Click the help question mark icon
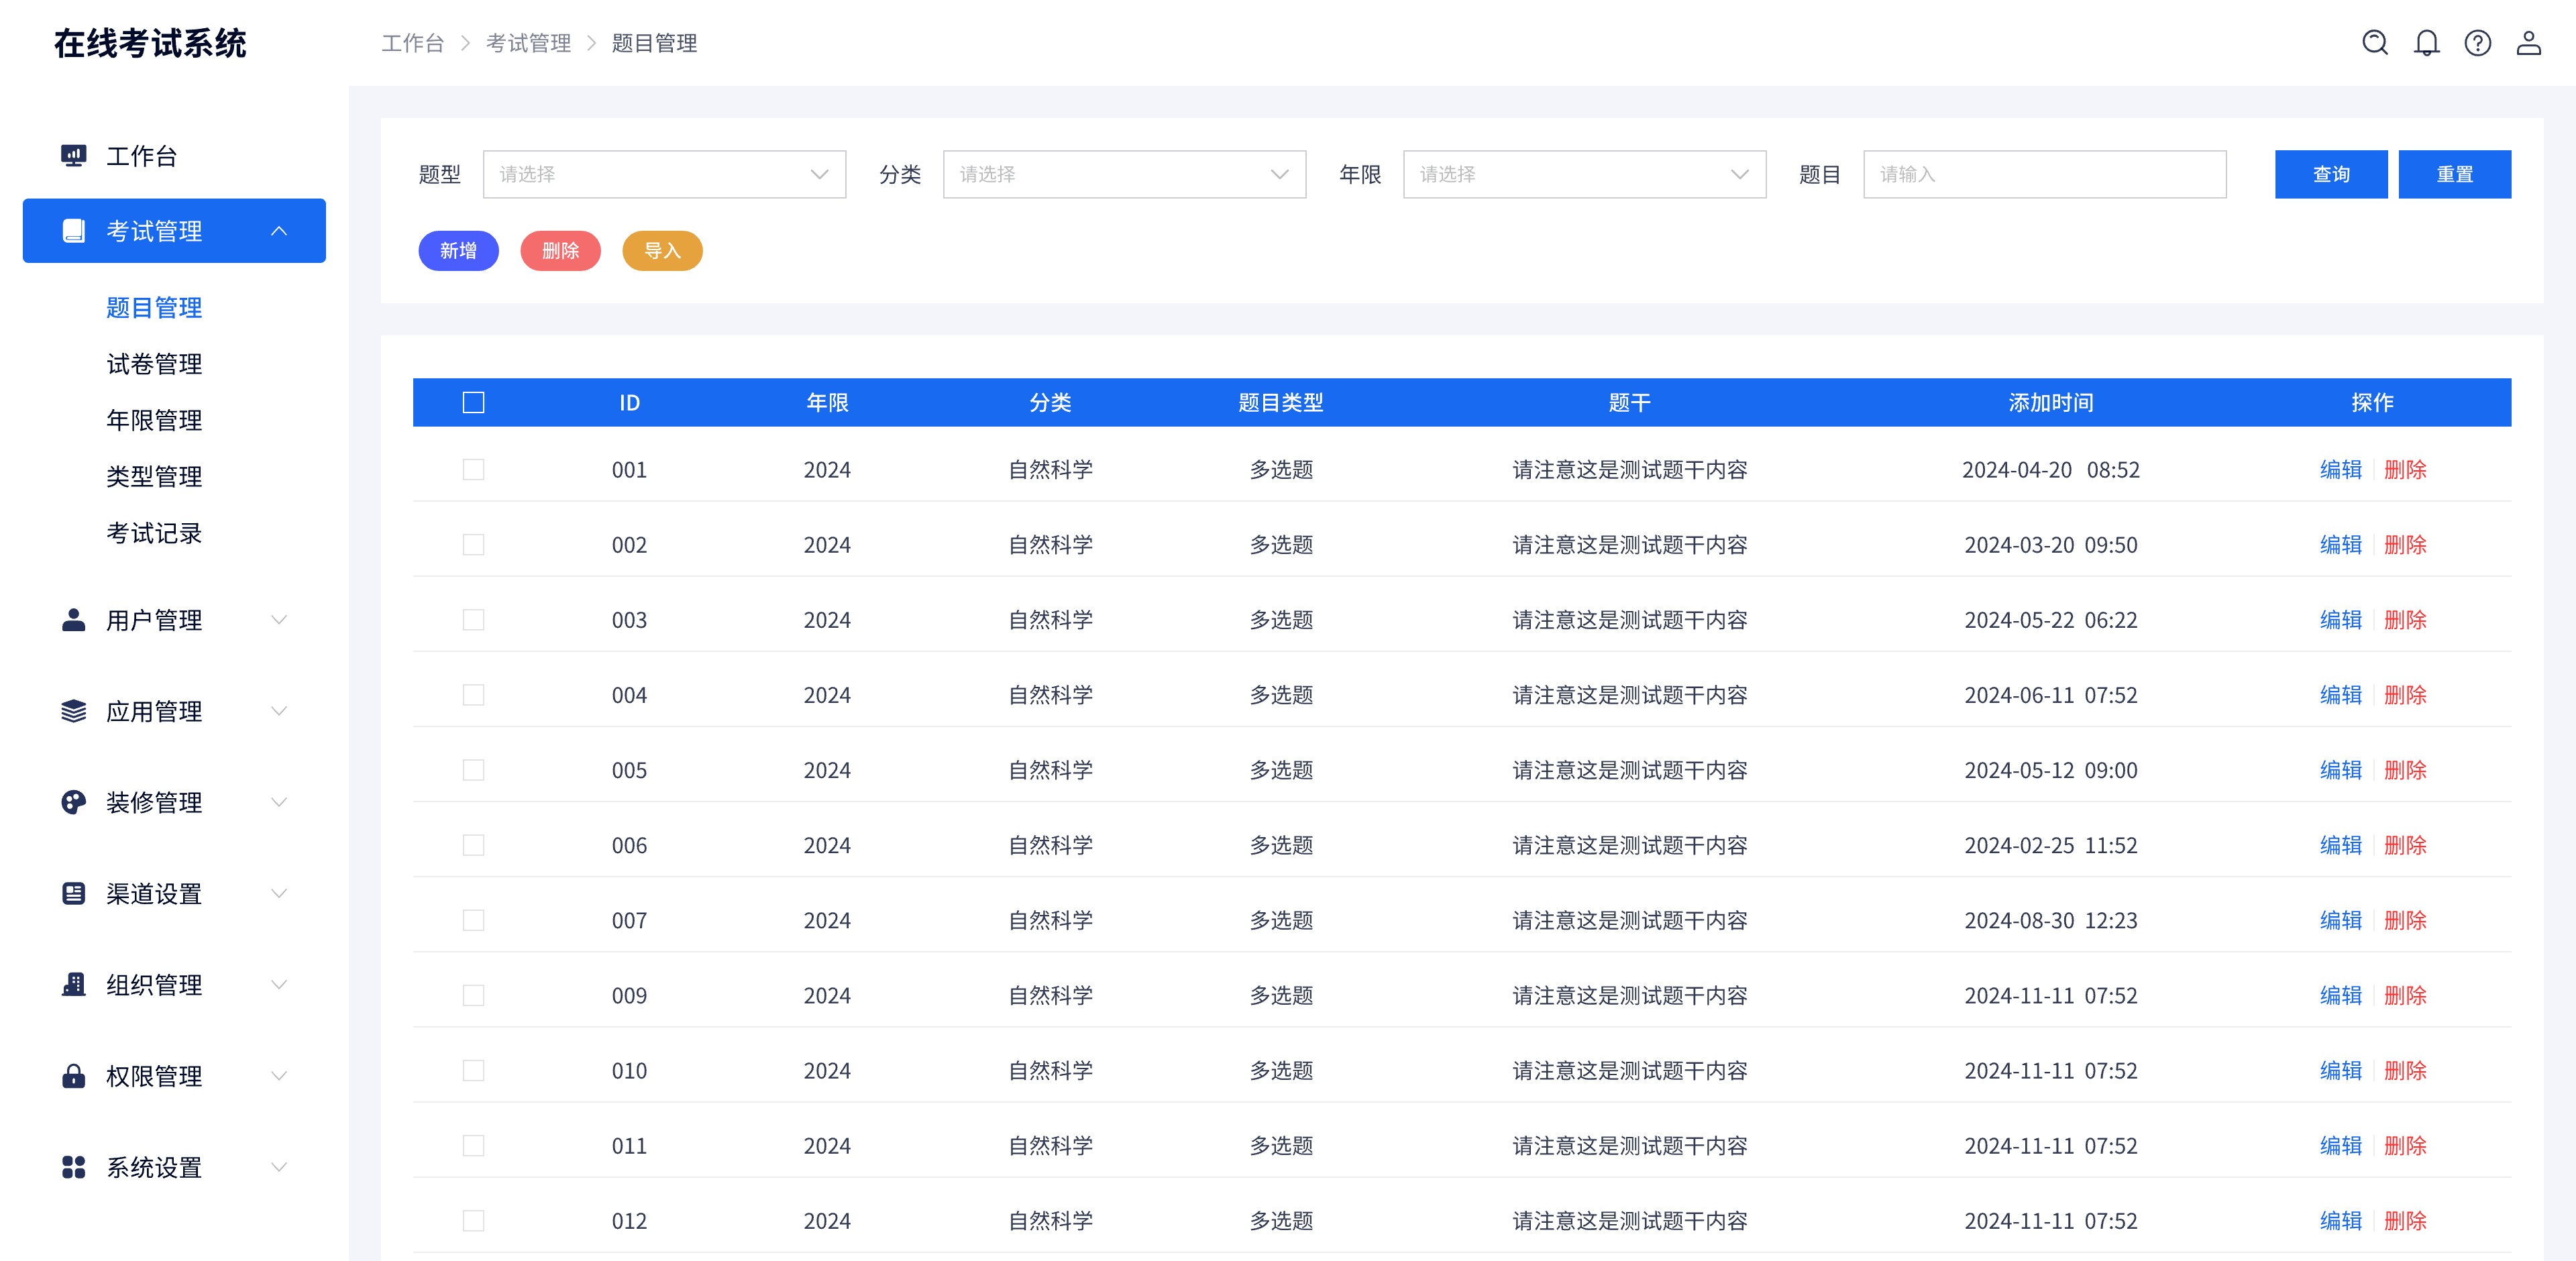Image resolution: width=2576 pixels, height=1261 pixels. (x=2478, y=43)
